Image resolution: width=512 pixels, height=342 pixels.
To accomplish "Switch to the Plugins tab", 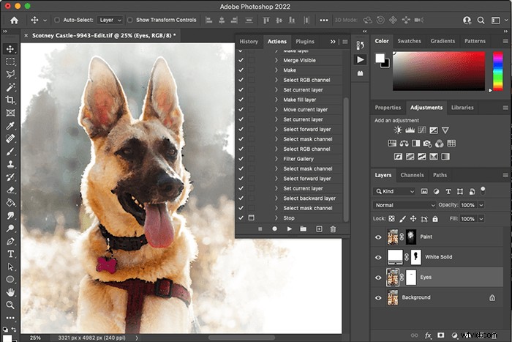I will click(x=305, y=42).
